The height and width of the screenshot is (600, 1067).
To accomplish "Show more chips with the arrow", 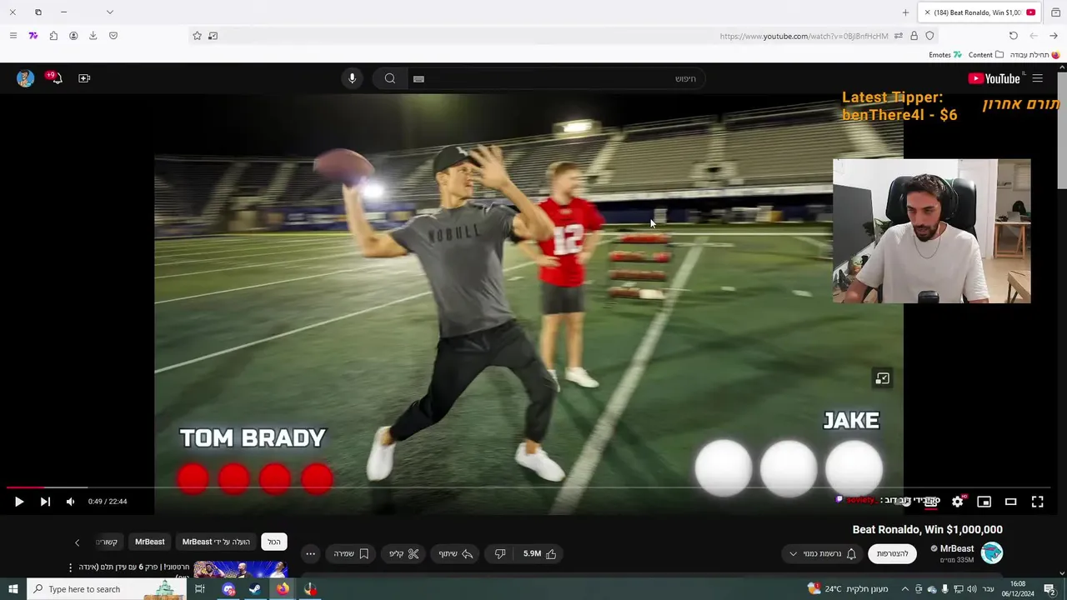I will tap(77, 542).
